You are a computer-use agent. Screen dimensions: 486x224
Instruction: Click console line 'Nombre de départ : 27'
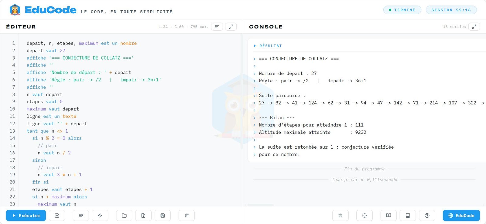[x=288, y=73]
